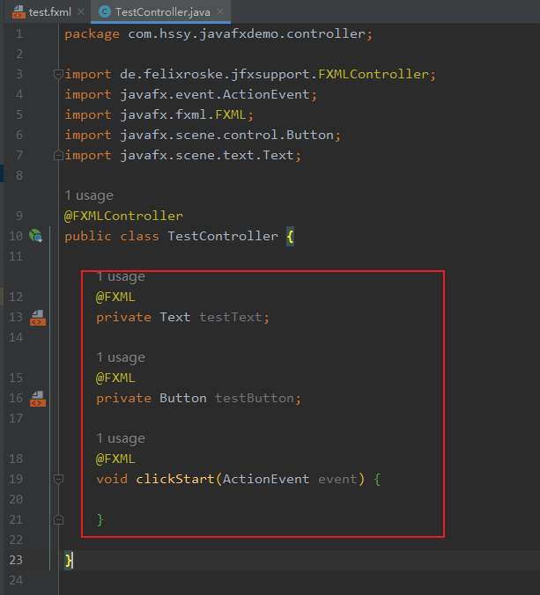This screenshot has width=540, height=595.
Task: Click the Spring bean gutter icon on line 10
Action: (36, 236)
